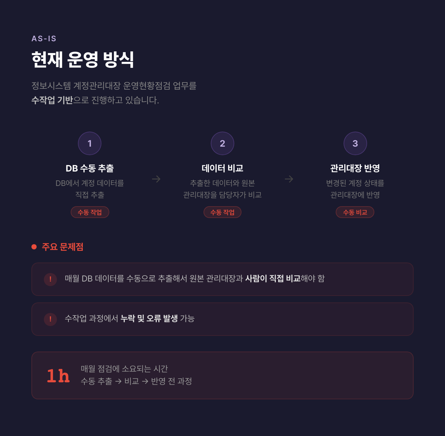
Task: Click warning icon beside 누락 및 오류 발생
Action: point(50,319)
